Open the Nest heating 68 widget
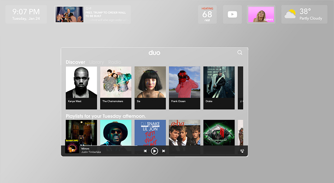The height and width of the screenshot is (183, 334). [x=207, y=14]
